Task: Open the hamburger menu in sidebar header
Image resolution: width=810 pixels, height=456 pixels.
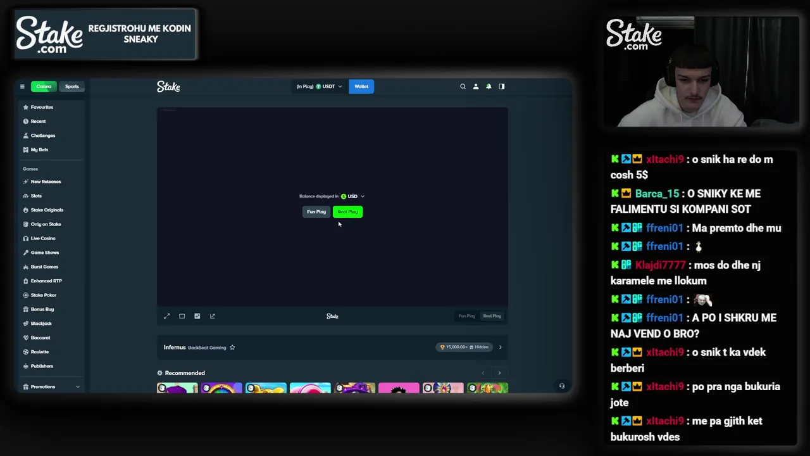Action: 22,87
